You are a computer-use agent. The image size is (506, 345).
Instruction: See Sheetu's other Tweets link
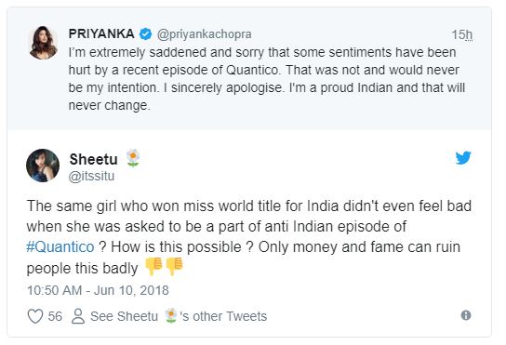(x=179, y=316)
